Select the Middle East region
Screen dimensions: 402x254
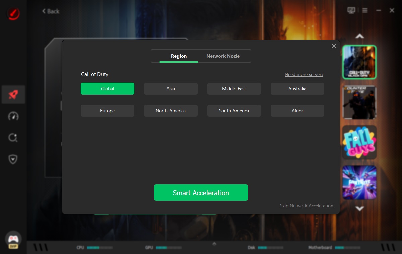click(x=234, y=89)
